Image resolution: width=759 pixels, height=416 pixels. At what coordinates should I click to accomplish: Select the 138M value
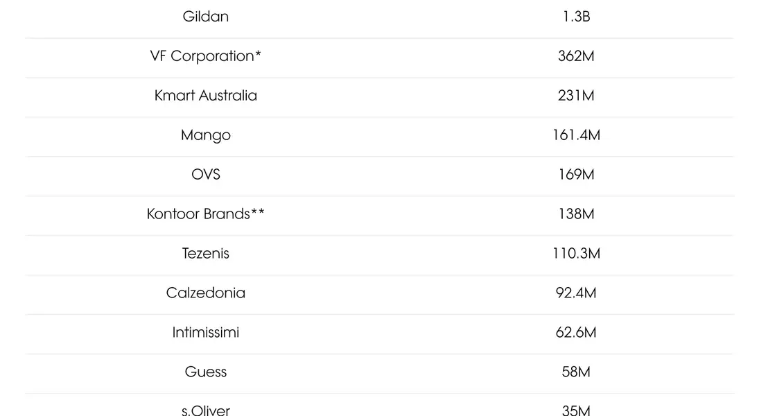(x=576, y=214)
